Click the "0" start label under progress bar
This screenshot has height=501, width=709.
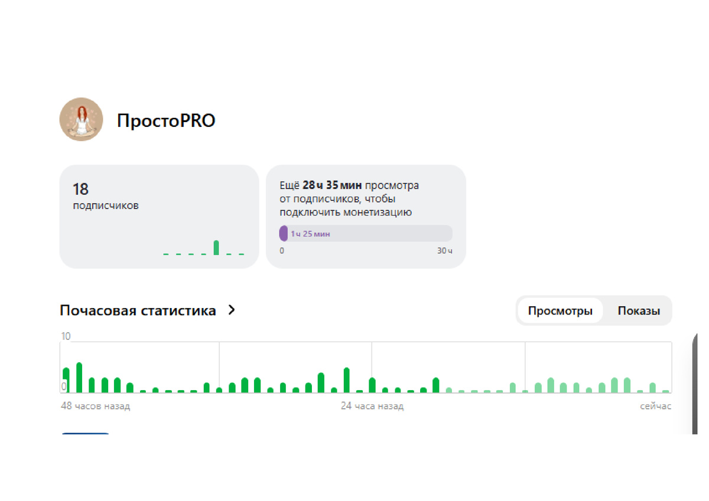[x=282, y=250]
